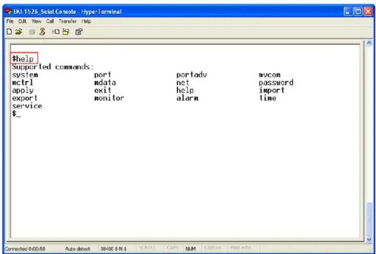Click the NUM status indicator
Screen dimensions: 376x254
(191, 248)
